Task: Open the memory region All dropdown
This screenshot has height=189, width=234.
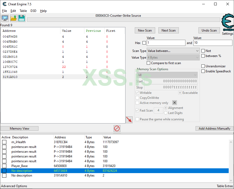Action: [167, 75]
